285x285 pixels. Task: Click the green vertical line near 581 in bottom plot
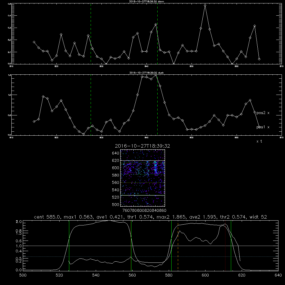(x=171, y=246)
